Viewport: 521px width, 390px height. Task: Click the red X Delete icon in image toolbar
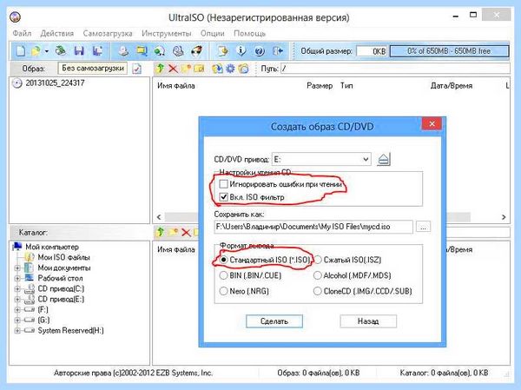[173, 69]
